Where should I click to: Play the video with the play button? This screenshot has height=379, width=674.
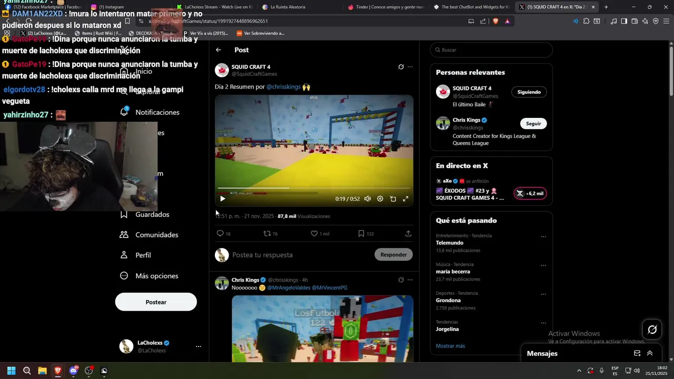point(223,198)
